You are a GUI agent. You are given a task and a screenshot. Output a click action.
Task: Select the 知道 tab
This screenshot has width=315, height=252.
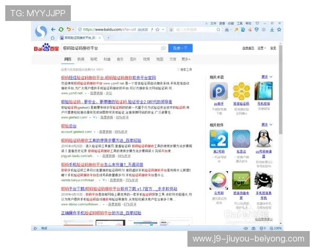point(107,59)
